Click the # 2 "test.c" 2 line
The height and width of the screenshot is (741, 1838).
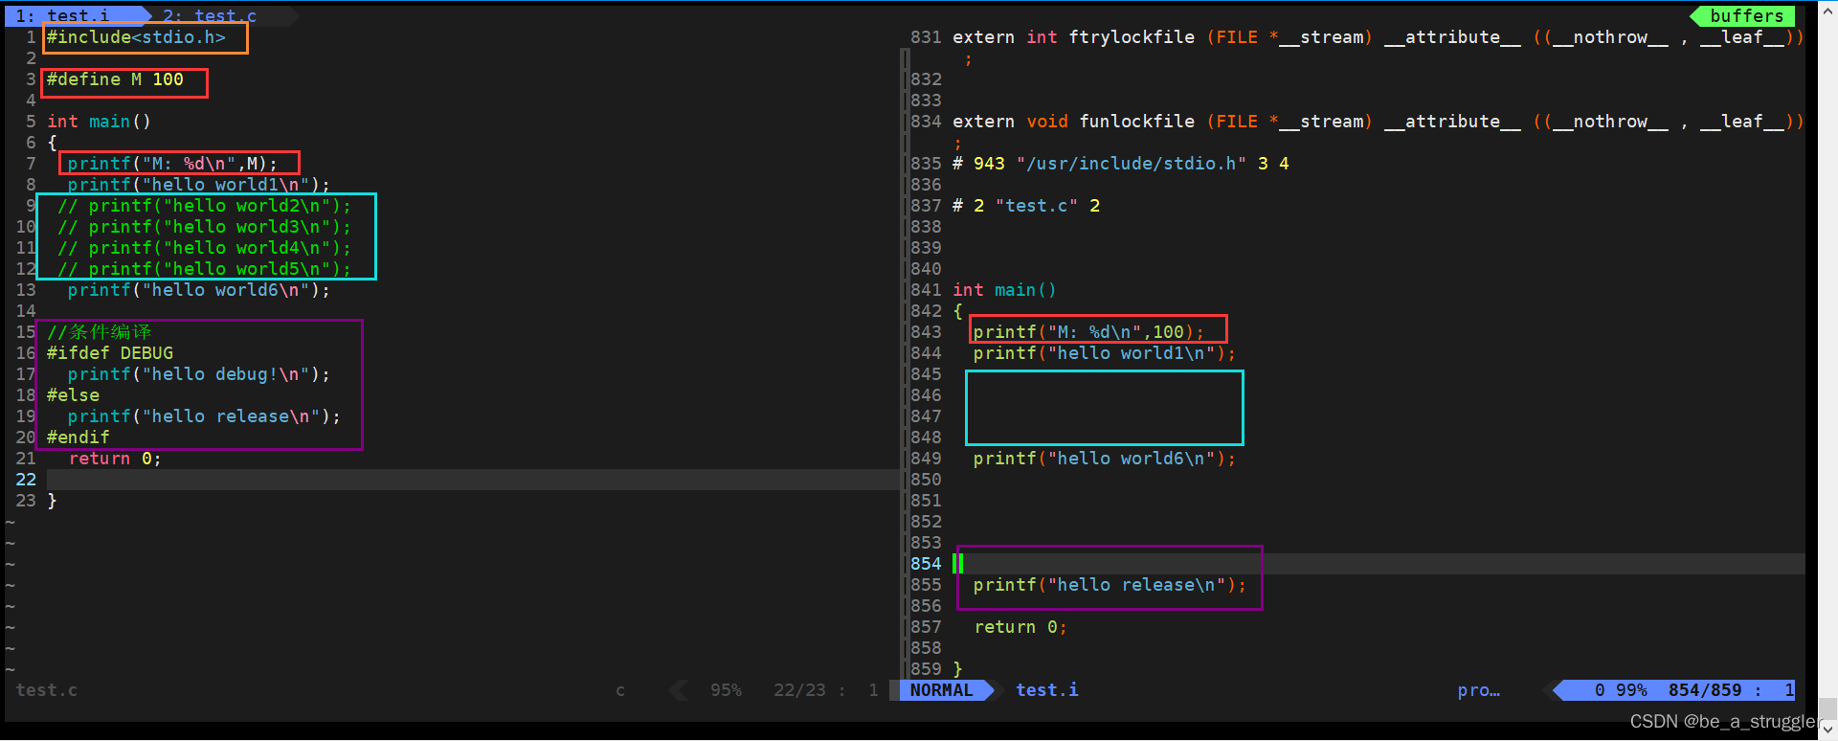tap(1026, 206)
